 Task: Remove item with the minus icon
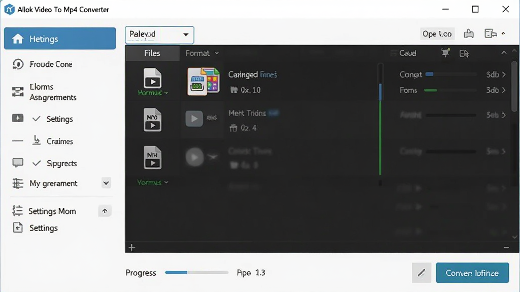pyautogui.click(x=506, y=247)
